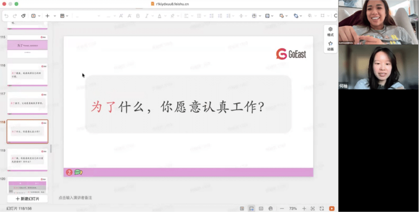Click 新建幻灯片 new slide button
Image resolution: width=419 pixels, height=212 pixels.
point(27,199)
